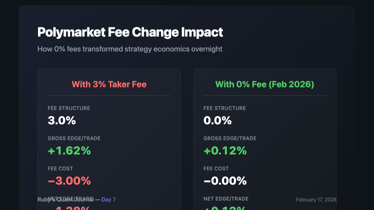Click GROSS EDGE/TRADE label in the 3% fee card
This screenshot has height=210, width=374.
point(74,138)
